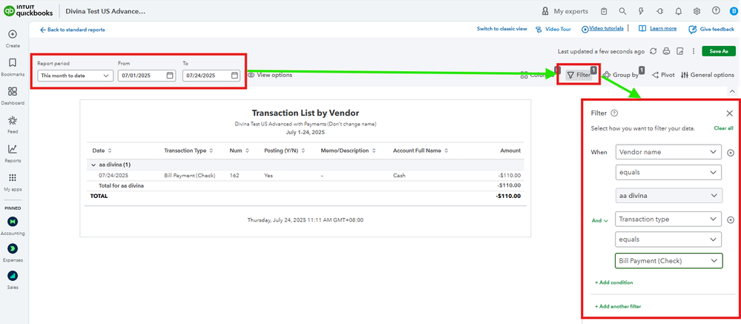
Task: Open the Learn more link
Action: [x=657, y=29]
